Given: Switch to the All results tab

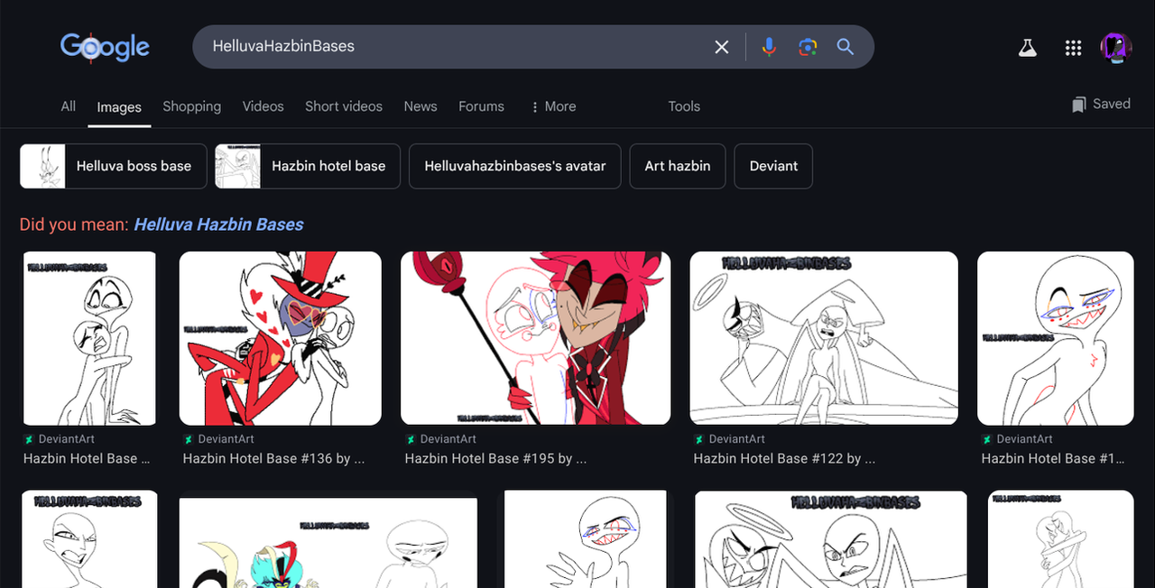Looking at the screenshot, I should tap(68, 106).
